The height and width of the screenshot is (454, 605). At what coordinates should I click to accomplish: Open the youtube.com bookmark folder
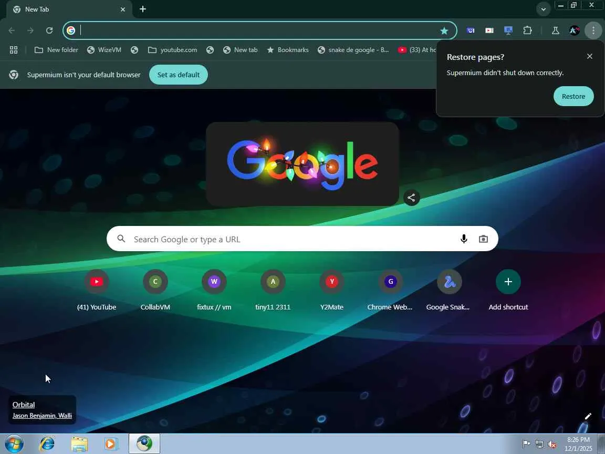tap(172, 50)
